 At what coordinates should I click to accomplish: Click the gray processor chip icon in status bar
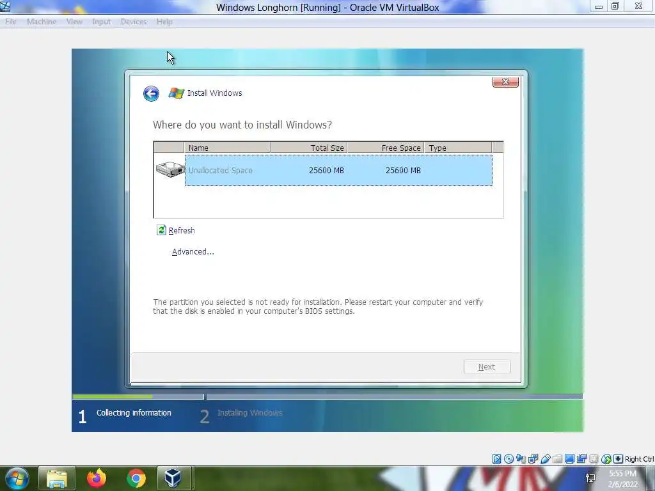594,459
